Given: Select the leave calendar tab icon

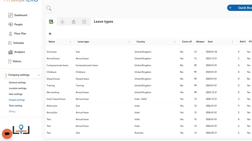Looking at the screenshot, I should click(x=51, y=22).
